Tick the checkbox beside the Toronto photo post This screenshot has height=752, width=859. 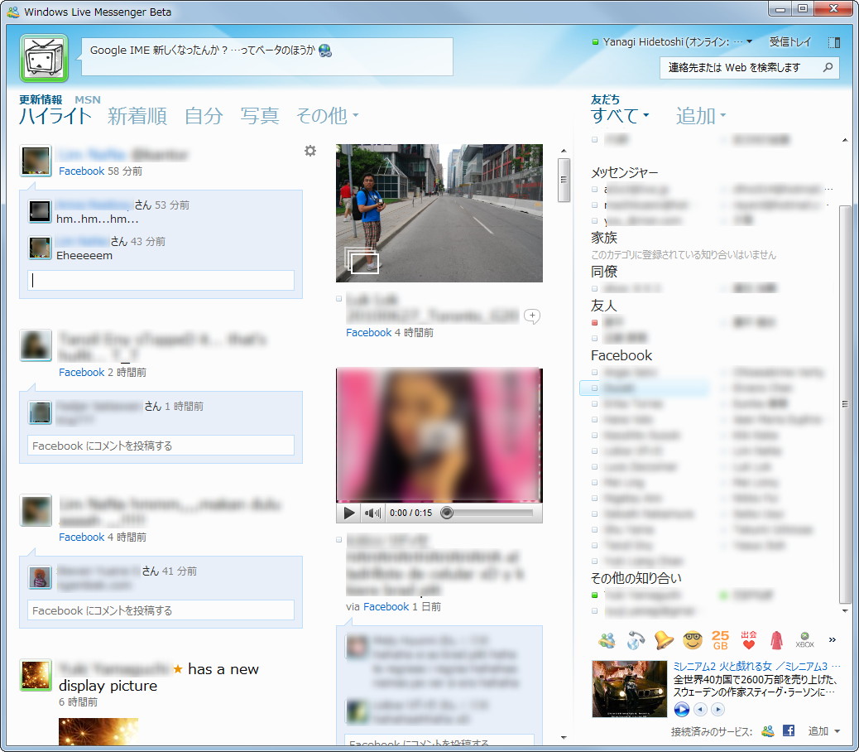(338, 299)
